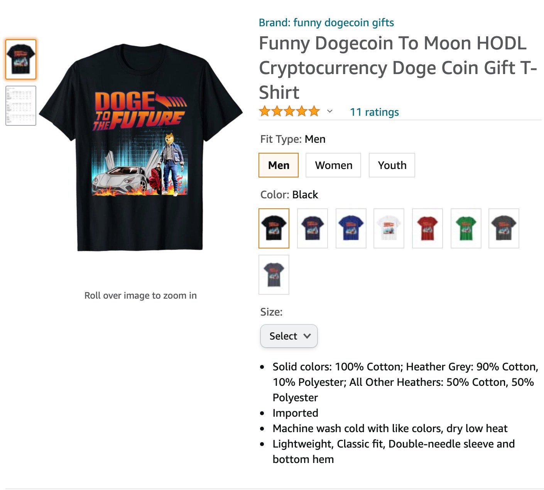
Task: Expand the star rating breakdown chevron
Action: point(329,112)
